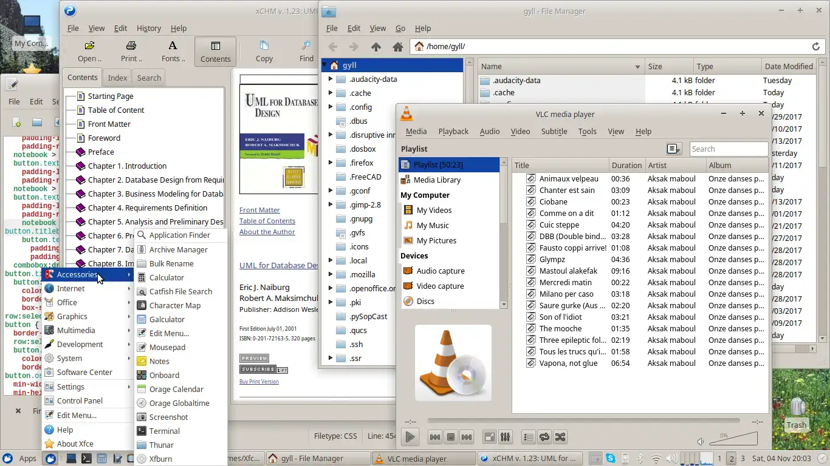
Task: Open Tools menu in VLC
Action: (587, 131)
